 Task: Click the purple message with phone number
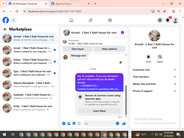(99, 82)
